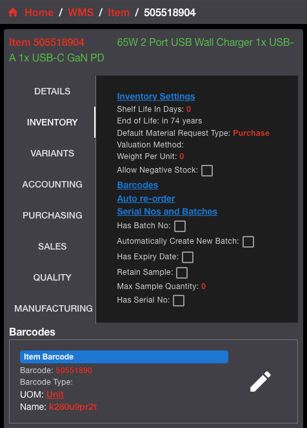
Task: Enable the Retain Sample checkbox
Action: tap(182, 273)
